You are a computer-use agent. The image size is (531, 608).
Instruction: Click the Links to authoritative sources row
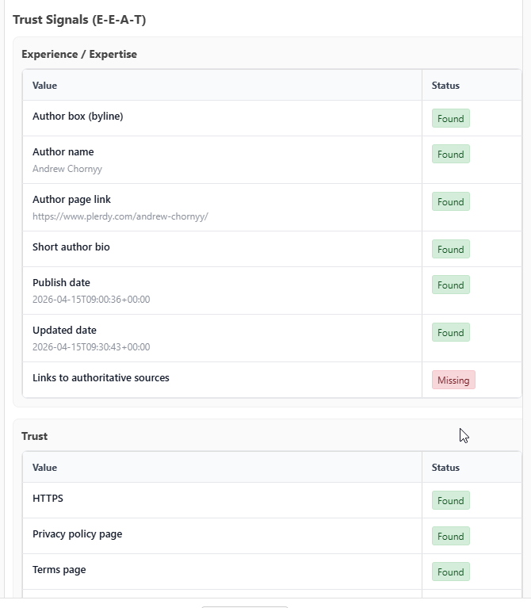tap(101, 378)
